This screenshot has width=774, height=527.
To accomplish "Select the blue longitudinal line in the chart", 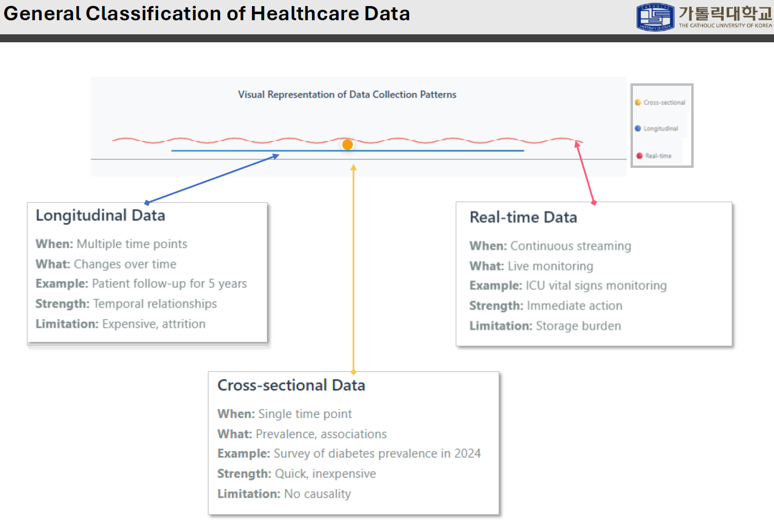I will pos(429,150).
